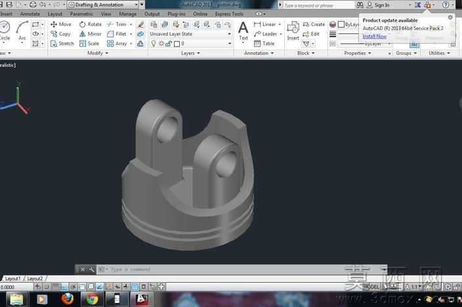Select the Rotate tool
Viewport: 462px width, 307px height.
click(91, 24)
